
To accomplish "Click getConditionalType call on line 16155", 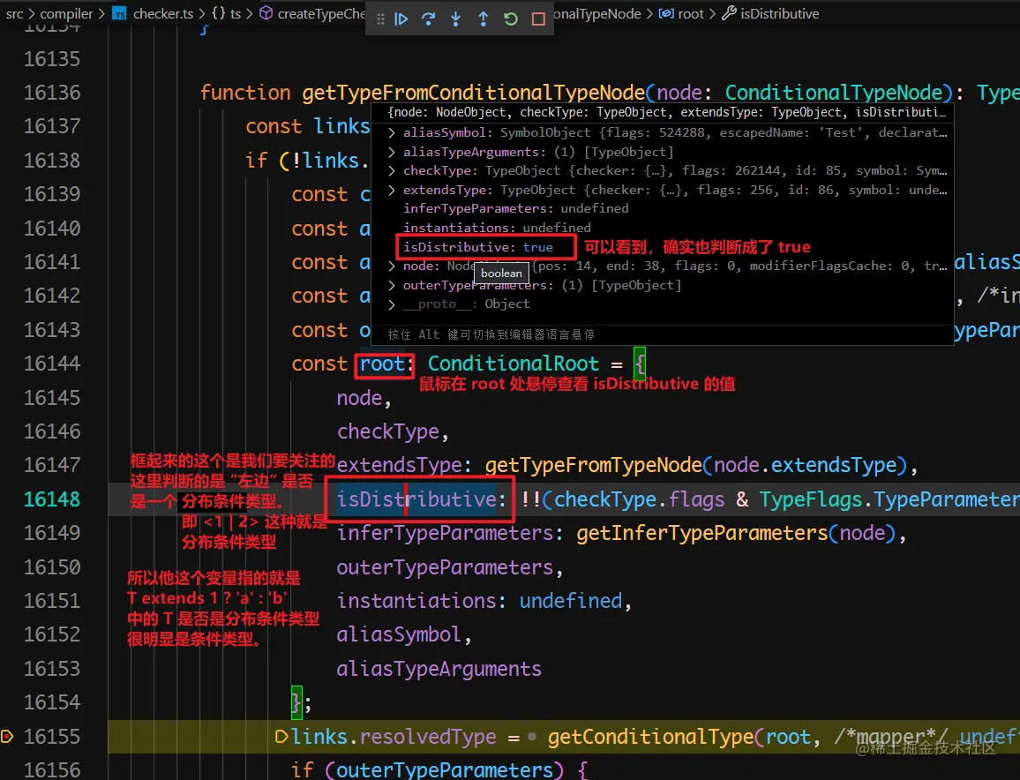I will click(x=650, y=737).
